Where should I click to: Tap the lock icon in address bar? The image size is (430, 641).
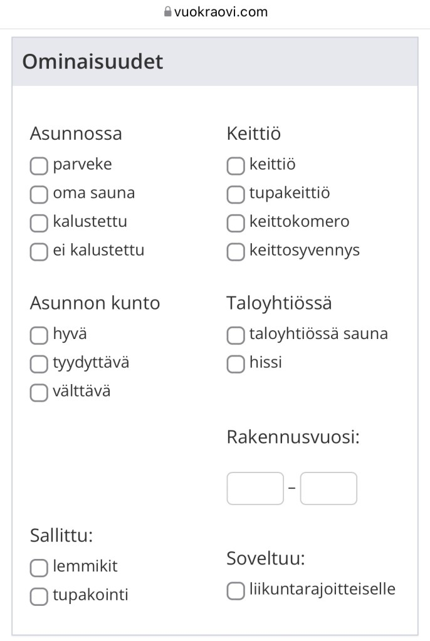click(167, 12)
